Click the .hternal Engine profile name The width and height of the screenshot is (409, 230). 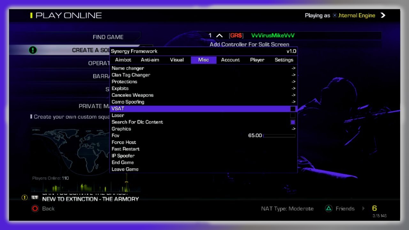[x=357, y=15]
